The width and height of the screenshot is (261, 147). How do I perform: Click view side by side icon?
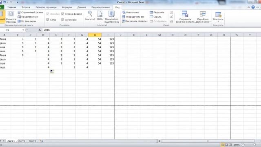(x=171, y=12)
